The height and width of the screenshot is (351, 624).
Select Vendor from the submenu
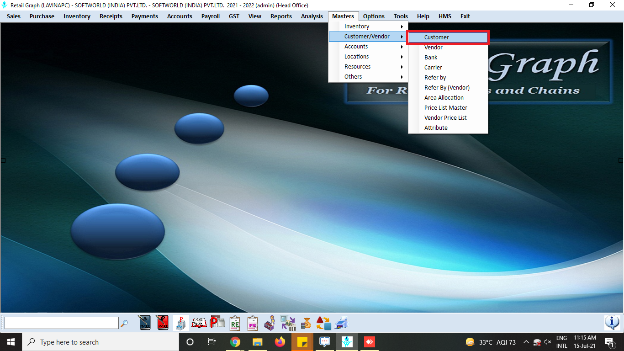tap(448, 48)
